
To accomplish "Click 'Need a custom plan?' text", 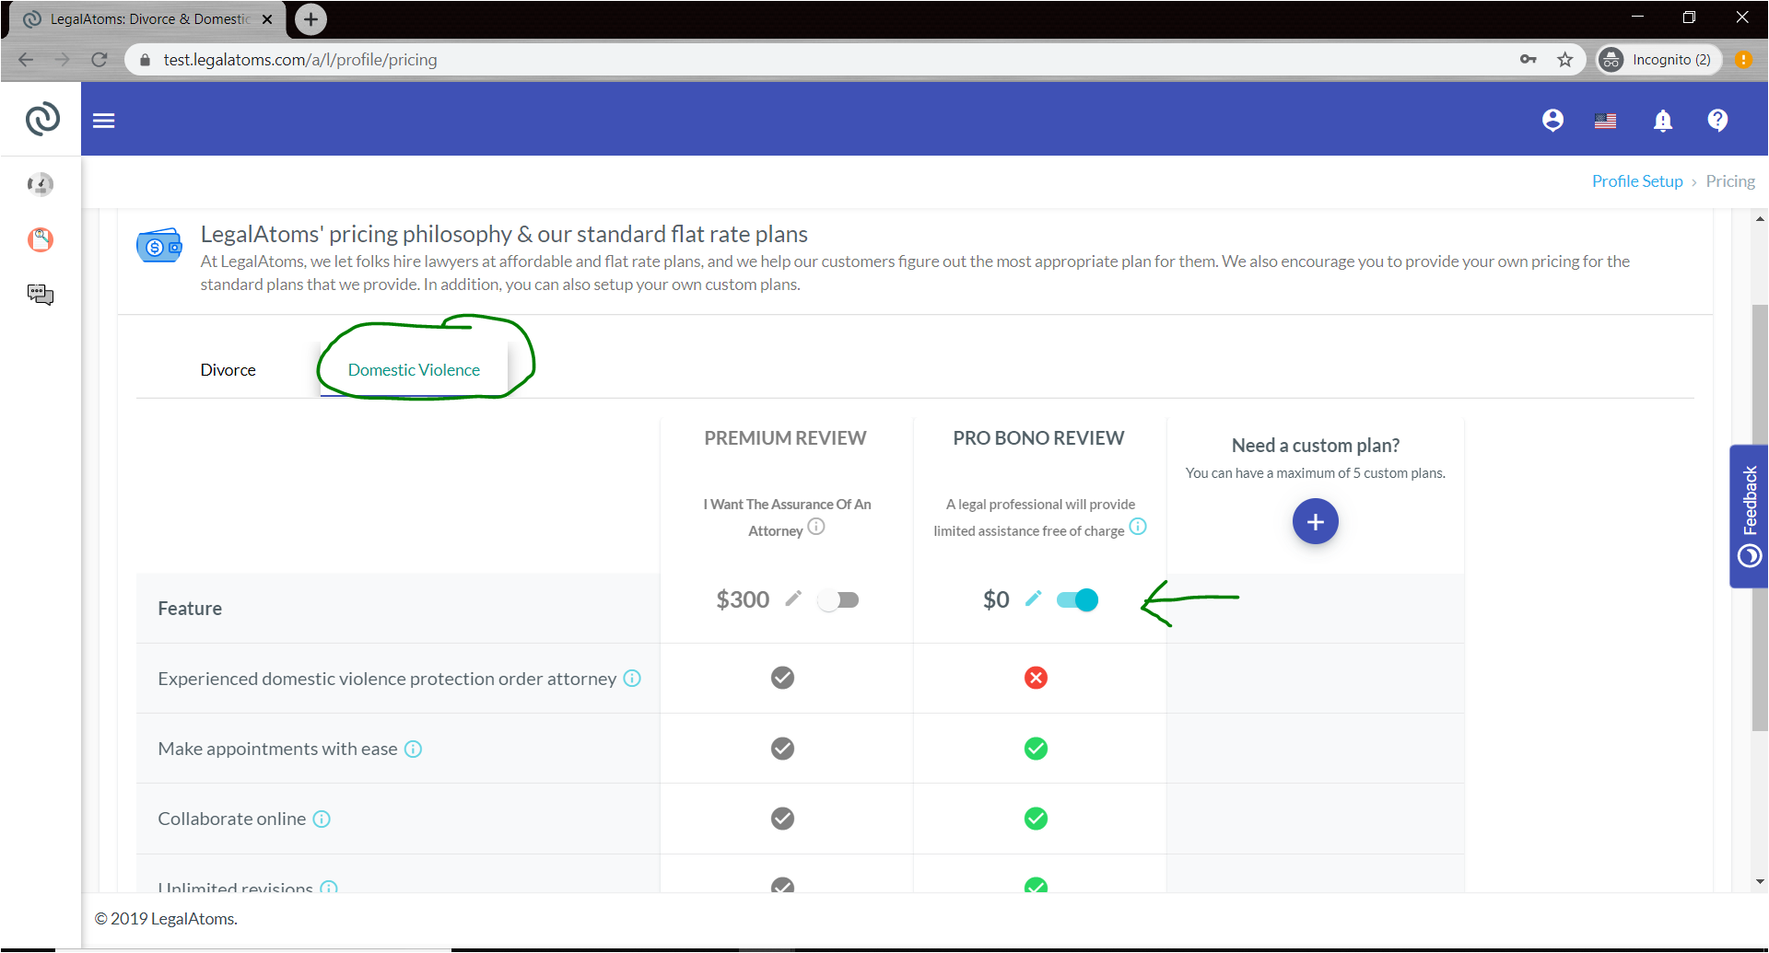I will click(1315, 446).
